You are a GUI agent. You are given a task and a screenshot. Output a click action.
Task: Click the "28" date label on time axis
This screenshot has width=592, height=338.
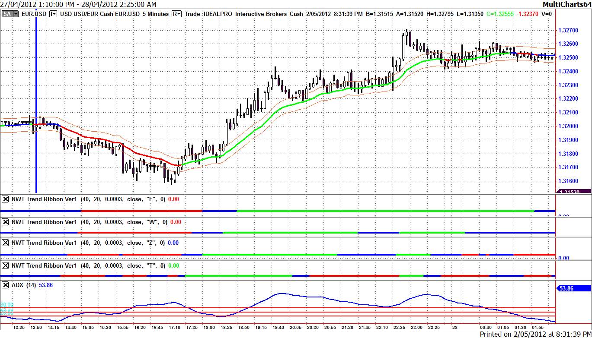pos(454,328)
